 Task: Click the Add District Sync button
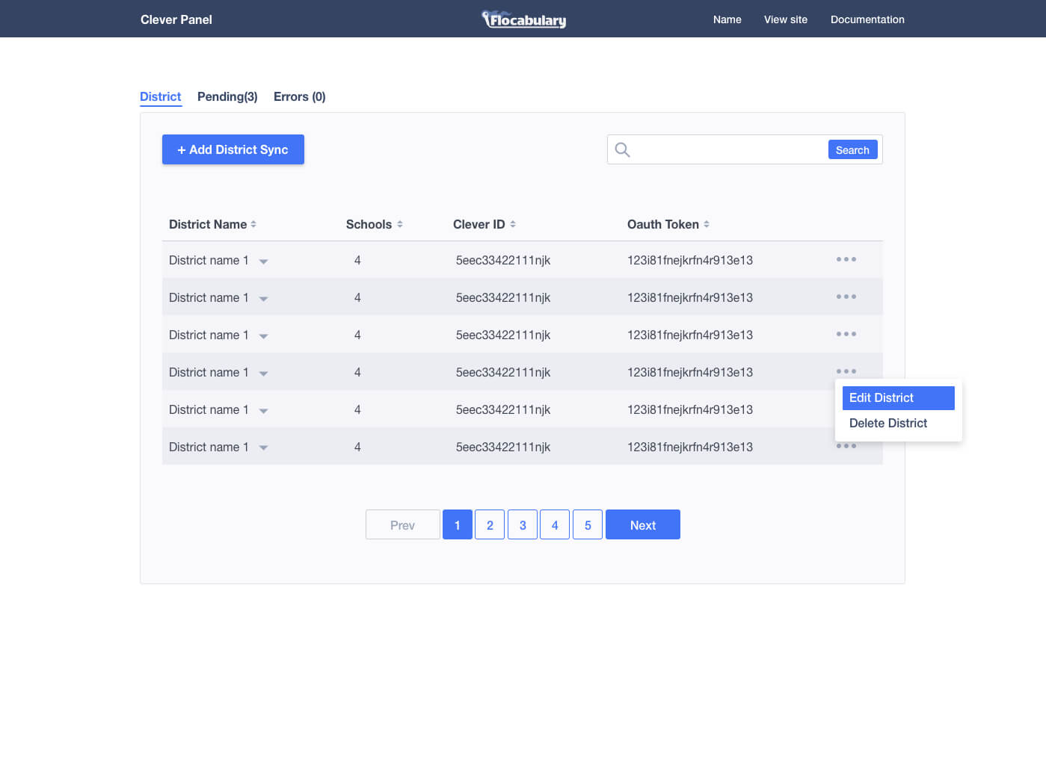(x=233, y=149)
